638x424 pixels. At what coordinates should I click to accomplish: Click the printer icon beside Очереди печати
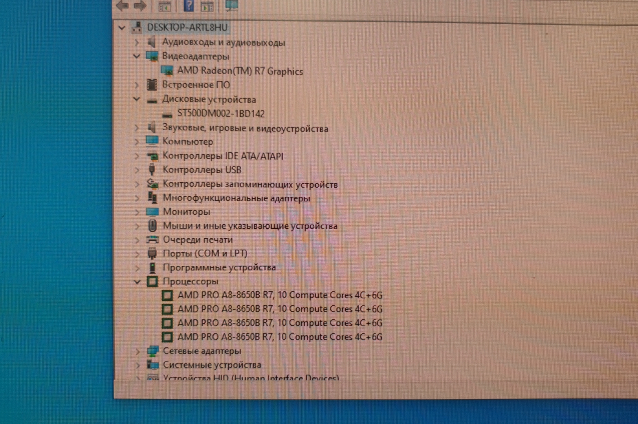(152, 239)
